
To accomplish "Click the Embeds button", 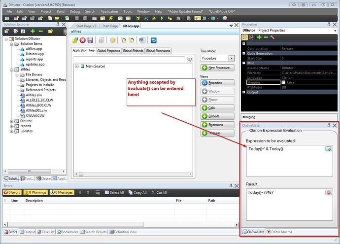I will (x=217, y=116).
